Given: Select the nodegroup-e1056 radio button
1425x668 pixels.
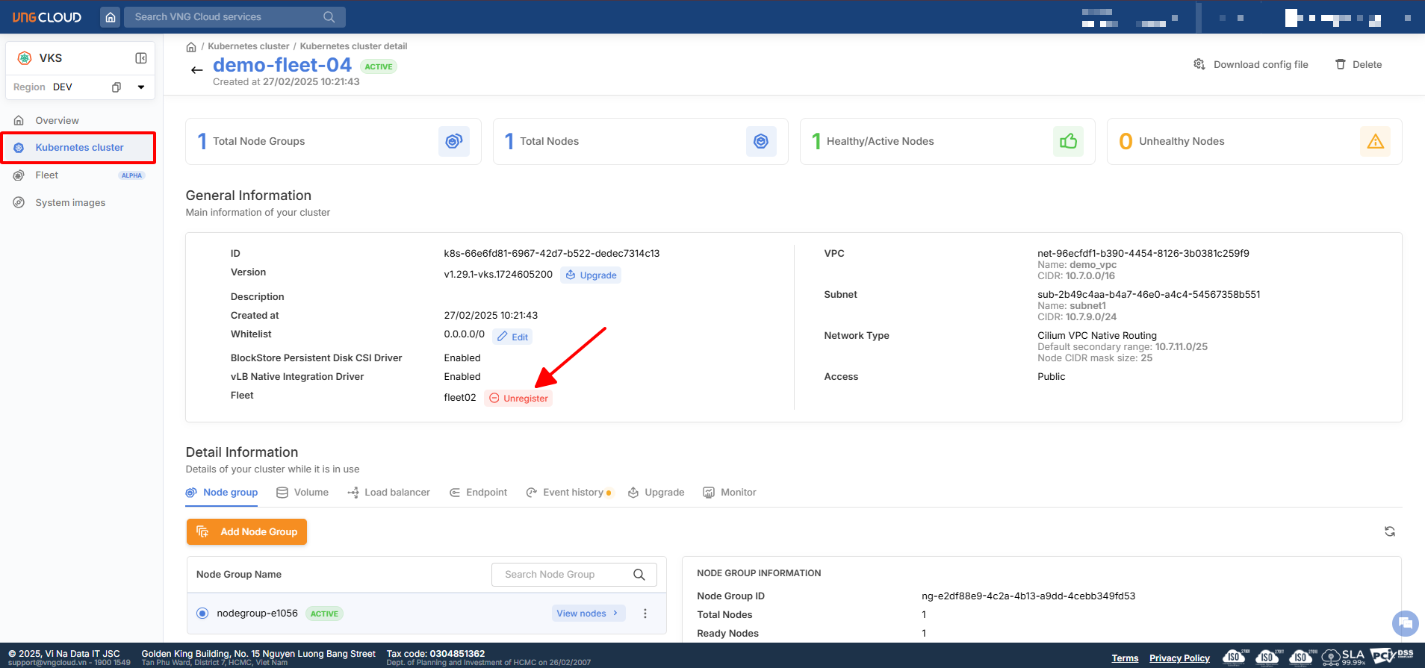Looking at the screenshot, I should click(202, 614).
